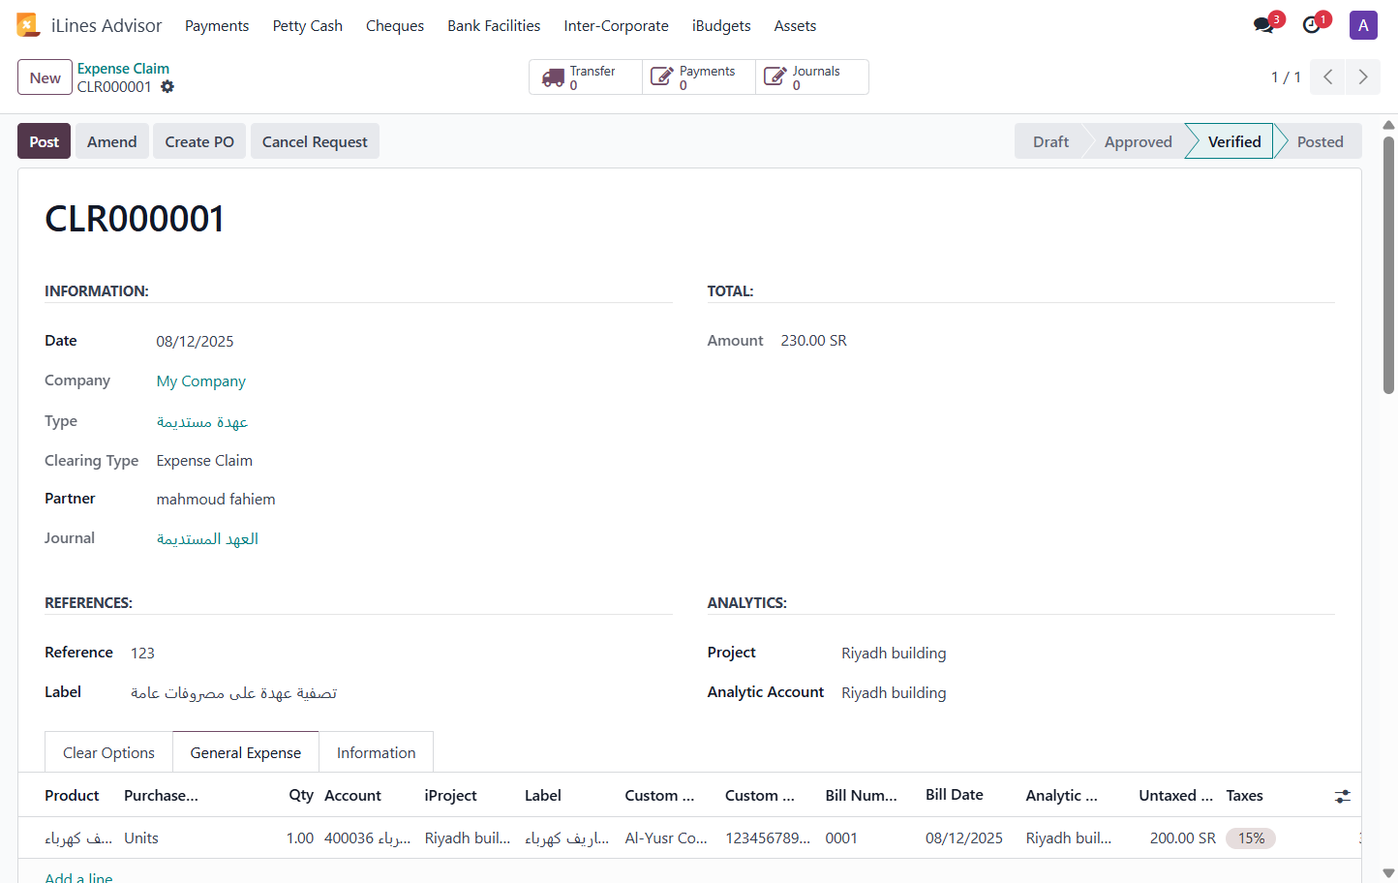Click the vertical scrollbar thumb
1398x883 pixels.
click(x=1388, y=264)
